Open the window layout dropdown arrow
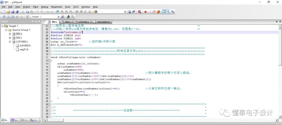The height and width of the screenshot is (125, 282). pyautogui.click(x=168, y=12)
